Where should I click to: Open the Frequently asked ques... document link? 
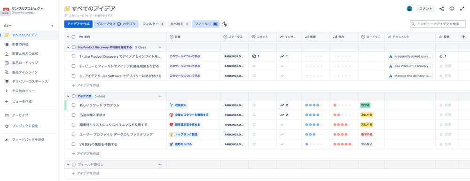pyautogui.click(x=410, y=56)
